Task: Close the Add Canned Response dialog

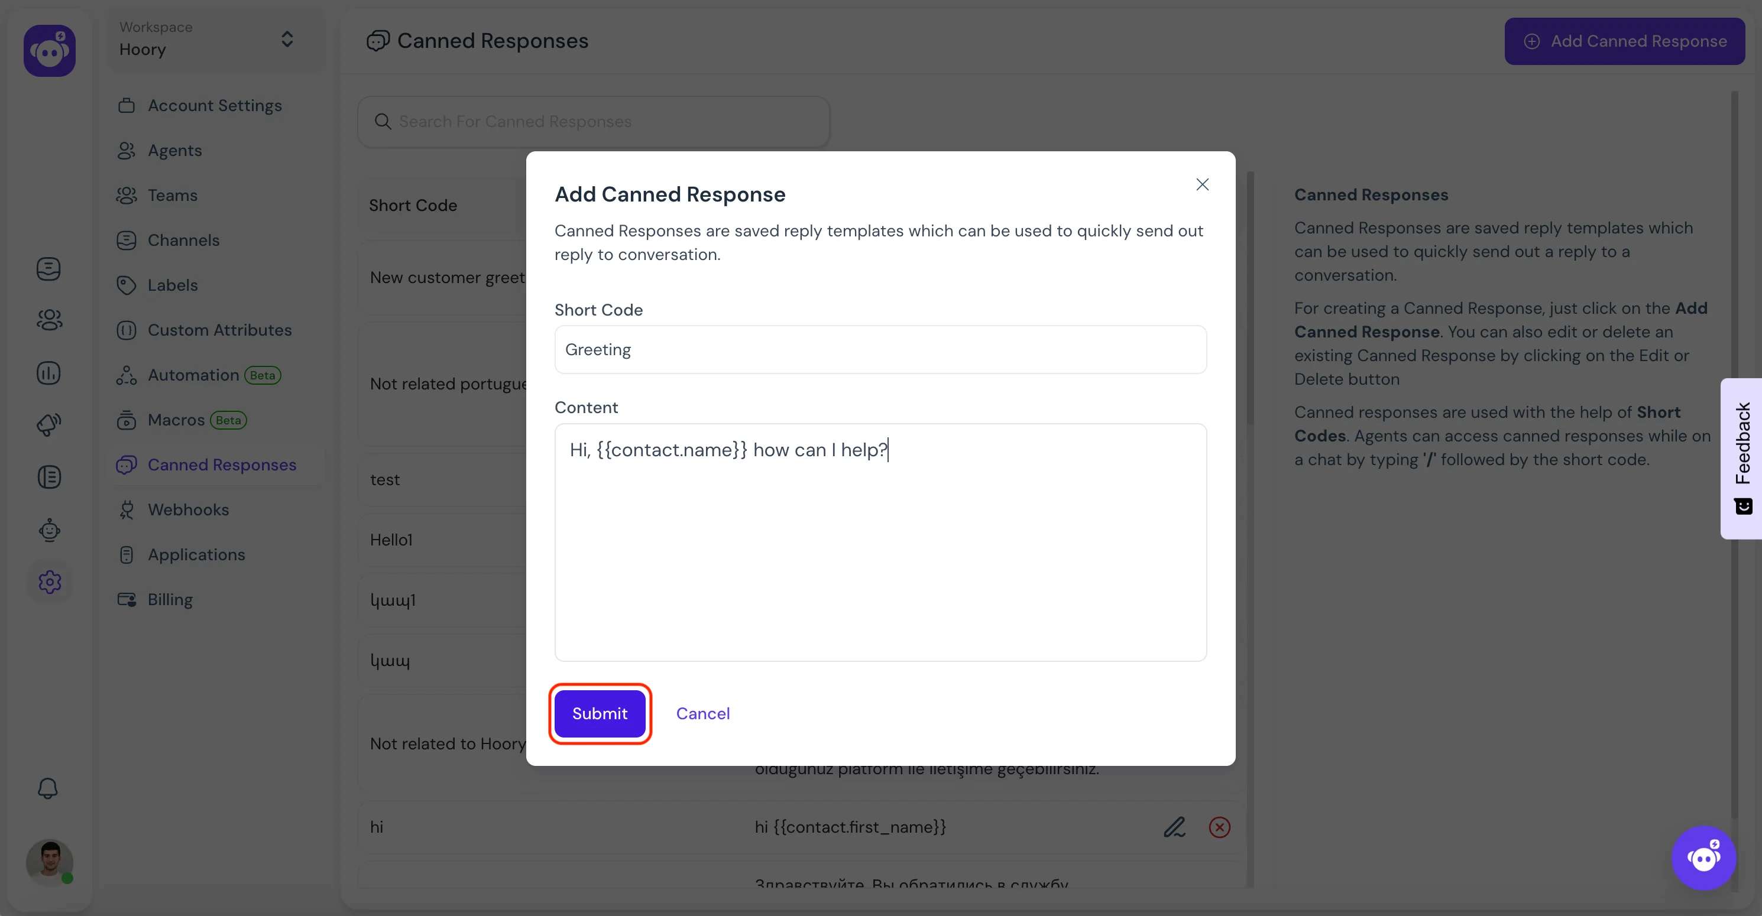Action: pyautogui.click(x=1203, y=184)
